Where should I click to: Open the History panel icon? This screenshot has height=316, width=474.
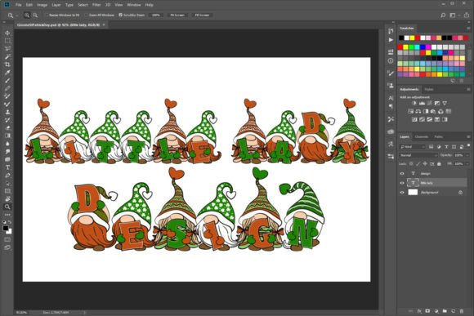coord(391,31)
